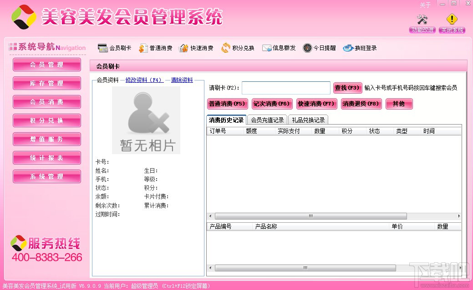
Task: Click the 查找 (F3) button
Action: tap(347, 88)
